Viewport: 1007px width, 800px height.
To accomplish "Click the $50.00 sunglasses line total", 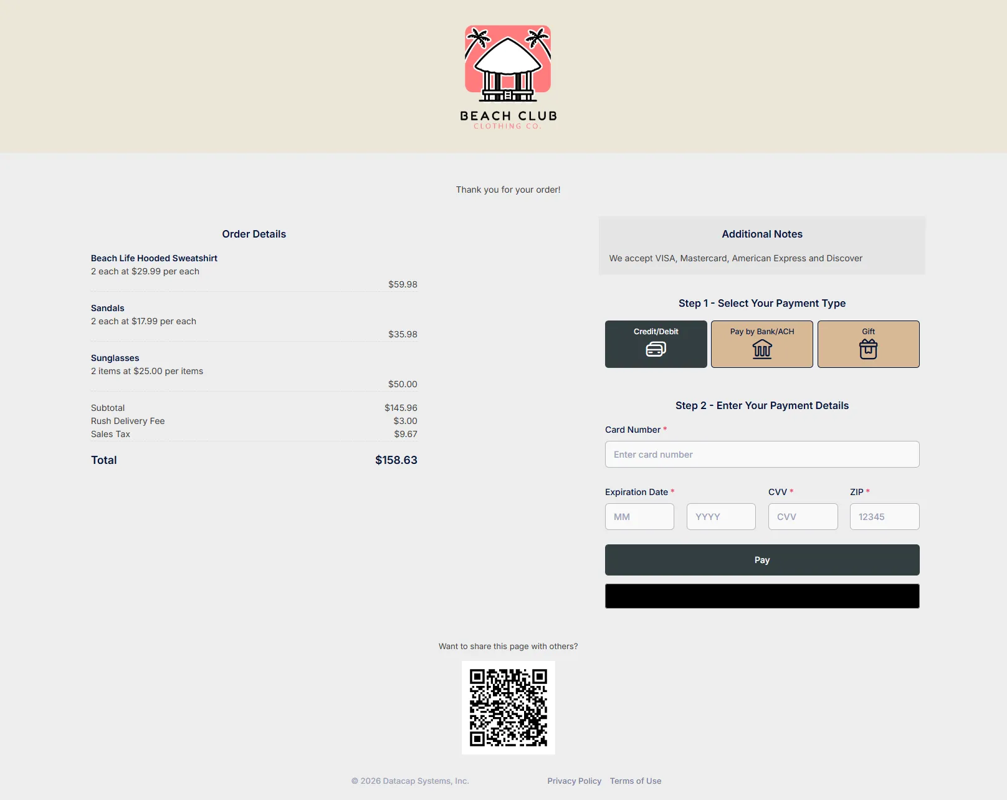I will click(x=403, y=384).
